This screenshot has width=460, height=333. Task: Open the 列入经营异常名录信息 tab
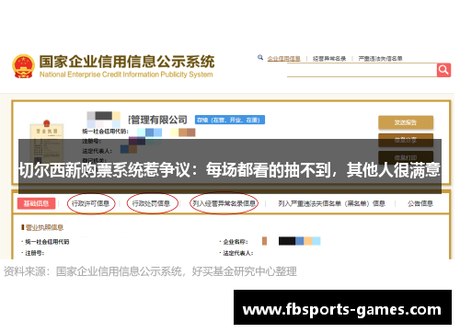pyautogui.click(x=224, y=203)
